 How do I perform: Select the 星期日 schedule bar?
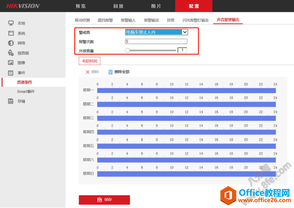coord(186,174)
